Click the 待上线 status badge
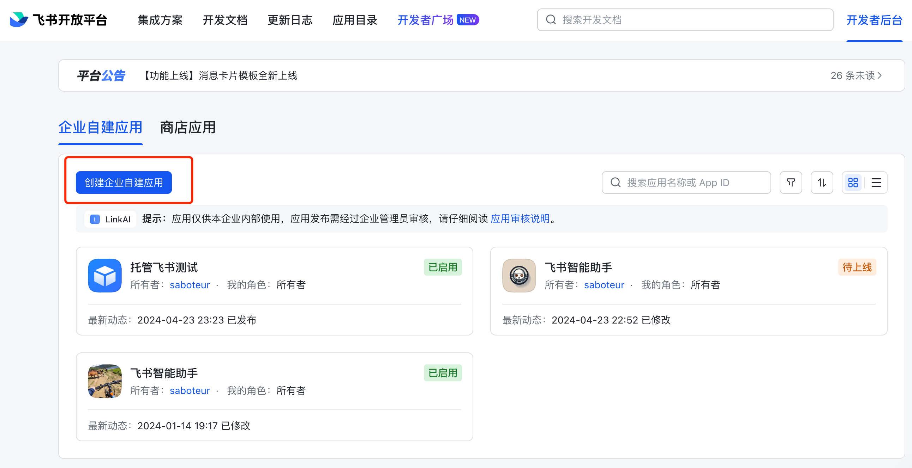This screenshot has height=468, width=912. 857,267
